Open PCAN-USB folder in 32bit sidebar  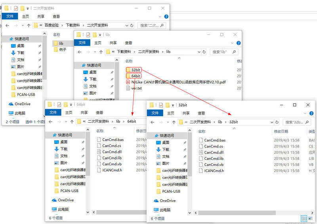tap(171, 191)
